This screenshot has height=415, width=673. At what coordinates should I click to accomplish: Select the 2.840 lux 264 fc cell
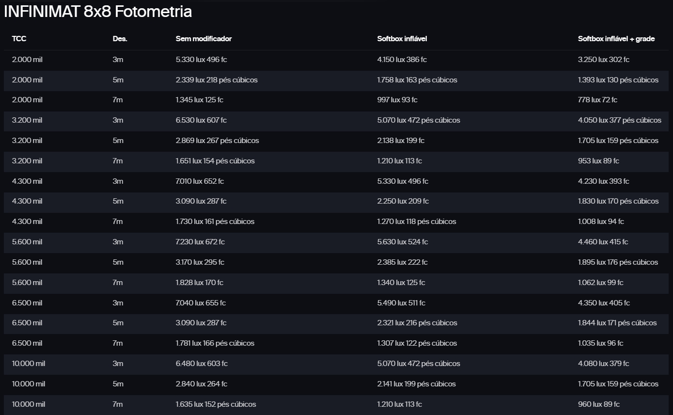coord(201,384)
